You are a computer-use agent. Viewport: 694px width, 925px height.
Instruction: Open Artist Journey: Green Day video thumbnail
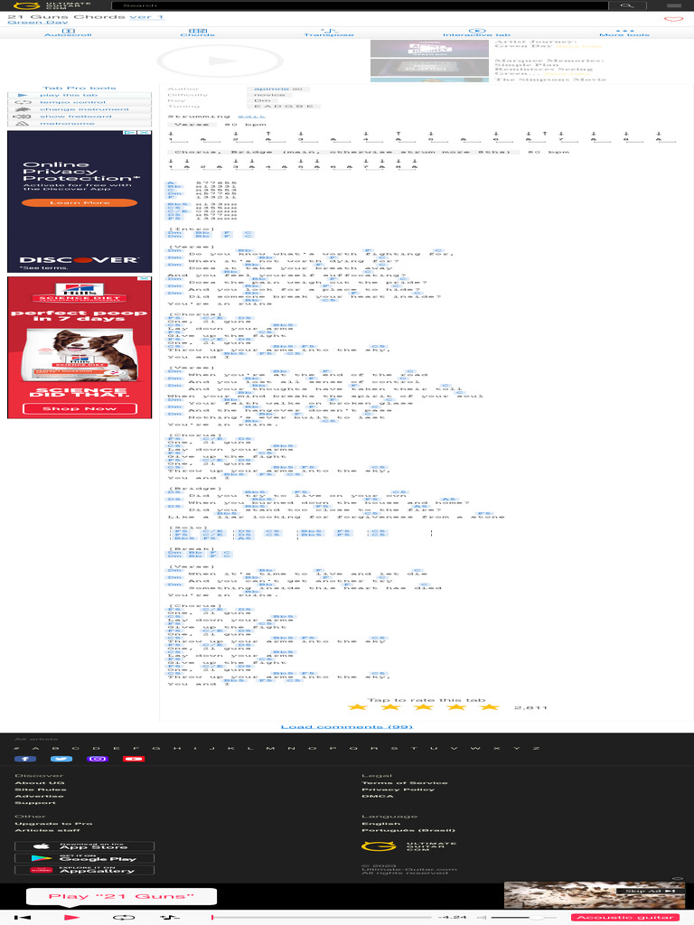(429, 49)
